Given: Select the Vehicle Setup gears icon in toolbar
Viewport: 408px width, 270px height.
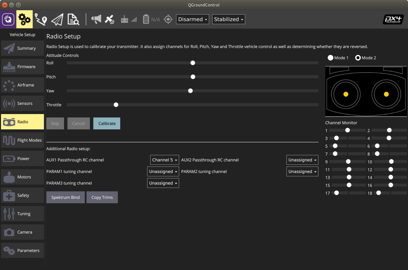Looking at the screenshot, I should (24, 19).
